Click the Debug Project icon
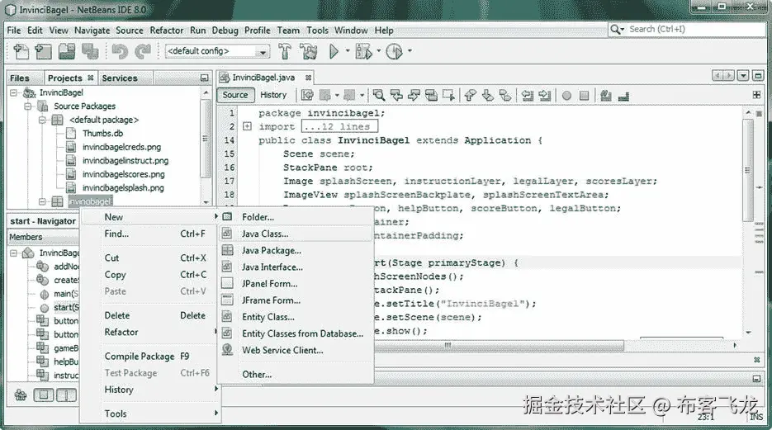This screenshot has height=430, width=772. 364,51
